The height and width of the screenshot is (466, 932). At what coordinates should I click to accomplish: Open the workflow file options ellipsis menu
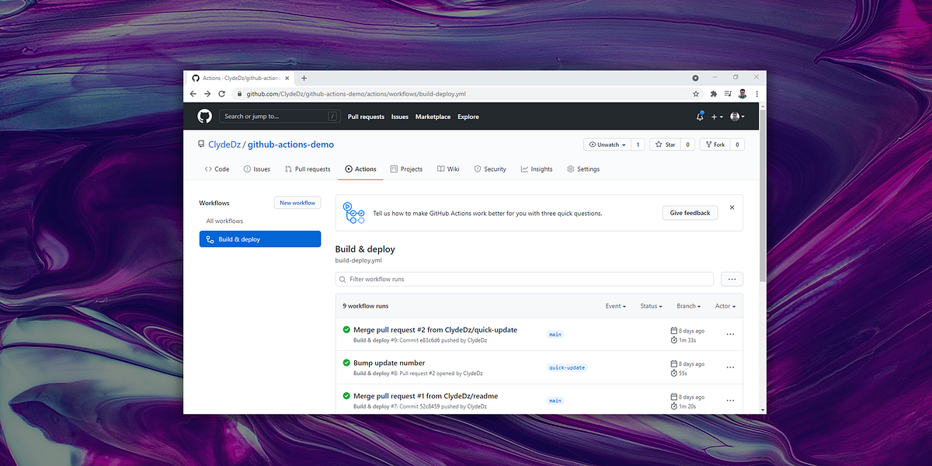tap(731, 278)
